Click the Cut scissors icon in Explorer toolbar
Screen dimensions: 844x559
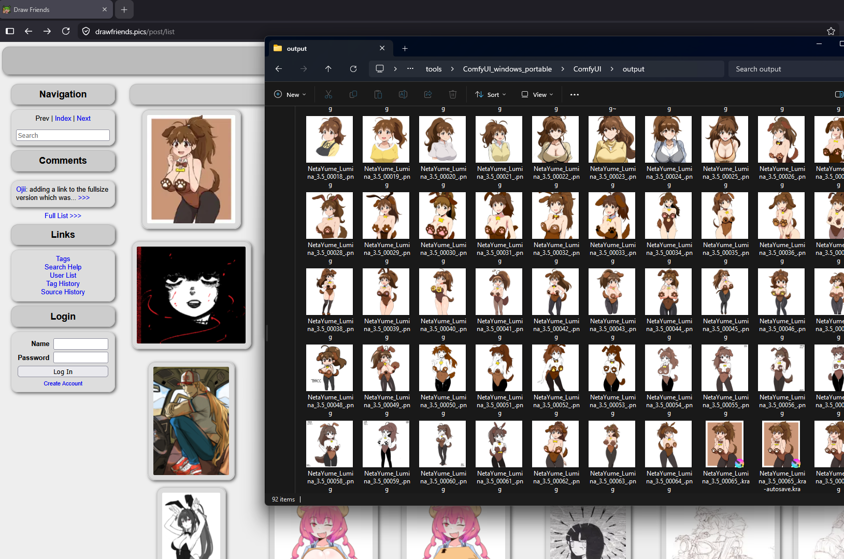click(328, 94)
